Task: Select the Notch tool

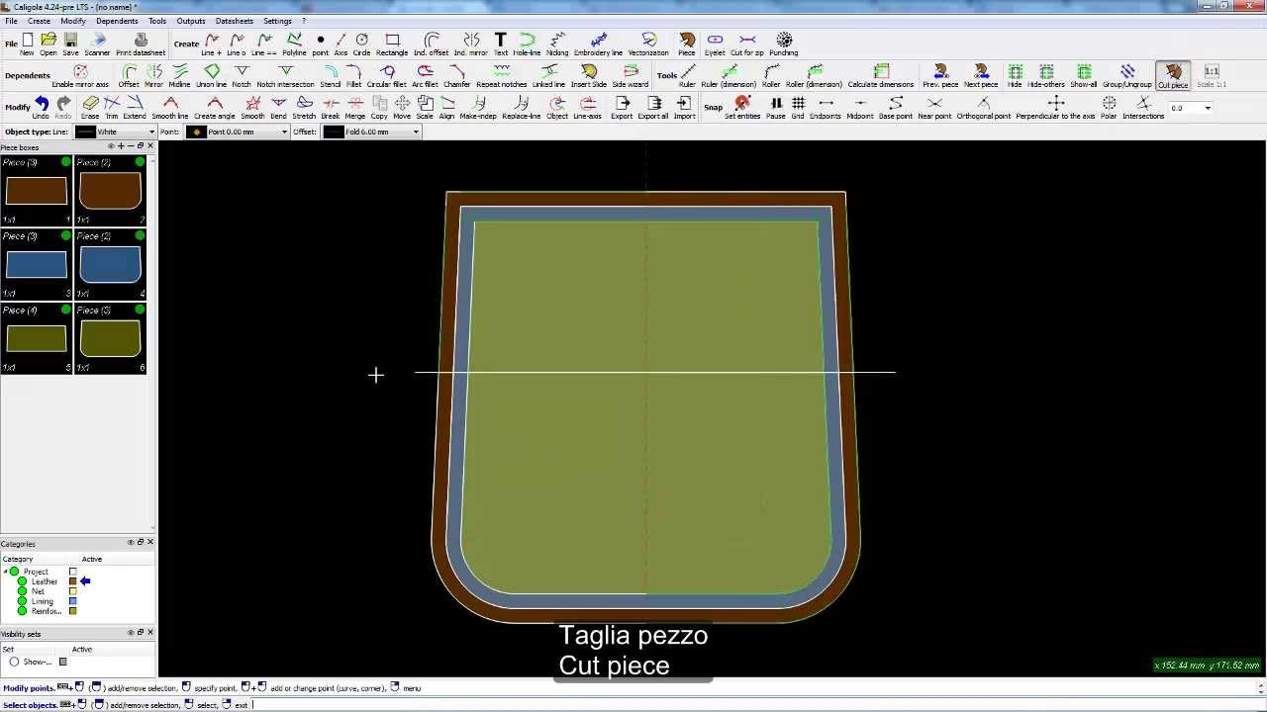Action: point(242,76)
